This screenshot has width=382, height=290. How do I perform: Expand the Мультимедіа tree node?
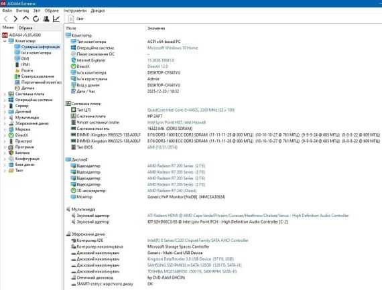coord(5,118)
